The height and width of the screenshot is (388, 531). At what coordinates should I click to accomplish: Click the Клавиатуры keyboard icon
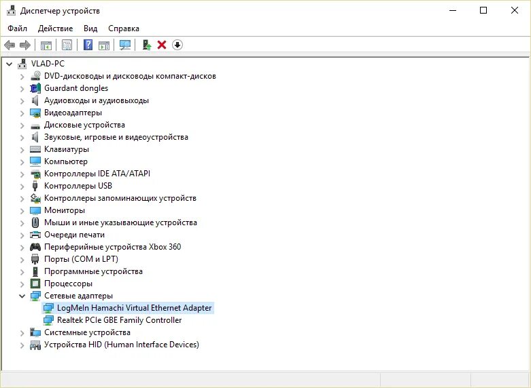35,149
